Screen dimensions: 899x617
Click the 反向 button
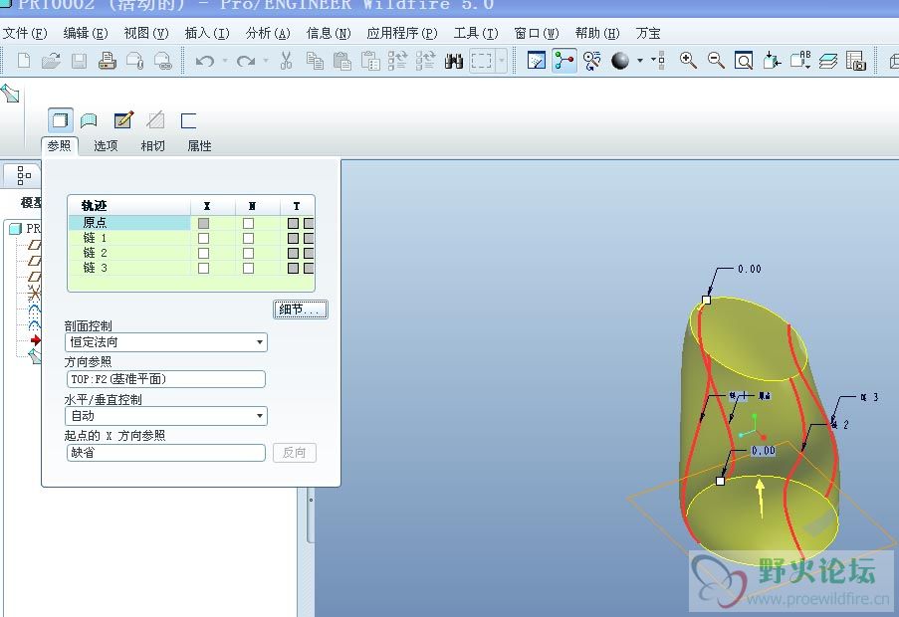(x=294, y=453)
